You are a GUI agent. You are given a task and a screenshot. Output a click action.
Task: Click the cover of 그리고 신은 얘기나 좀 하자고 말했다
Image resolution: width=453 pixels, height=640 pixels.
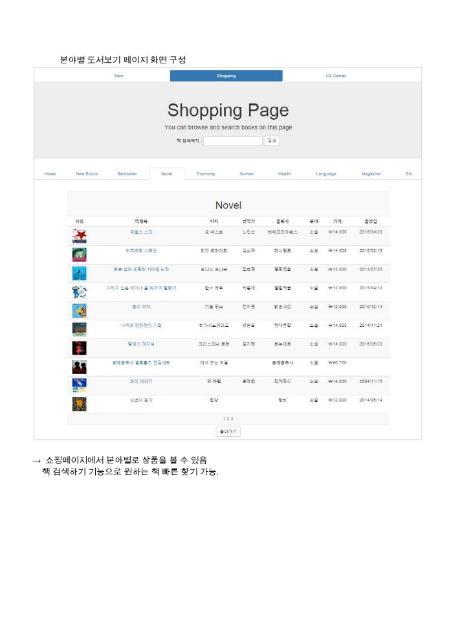(x=79, y=292)
